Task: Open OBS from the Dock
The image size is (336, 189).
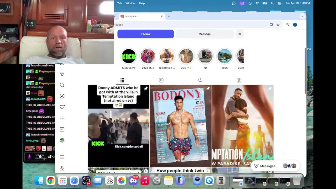Action: point(86,181)
